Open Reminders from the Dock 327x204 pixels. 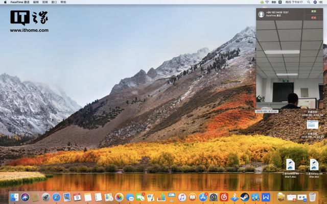(x=98, y=197)
